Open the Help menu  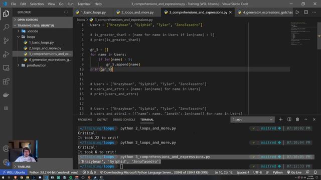click(x=98, y=4)
